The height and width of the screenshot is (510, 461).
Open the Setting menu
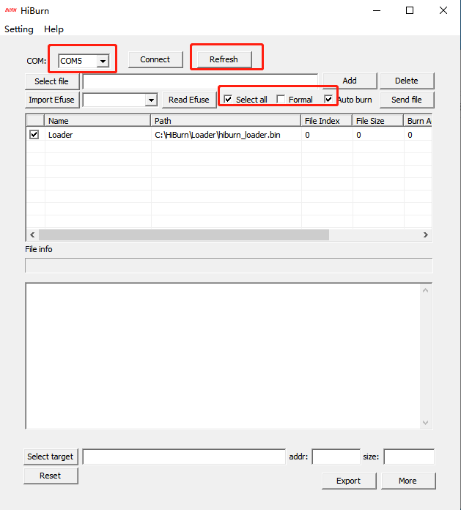19,29
